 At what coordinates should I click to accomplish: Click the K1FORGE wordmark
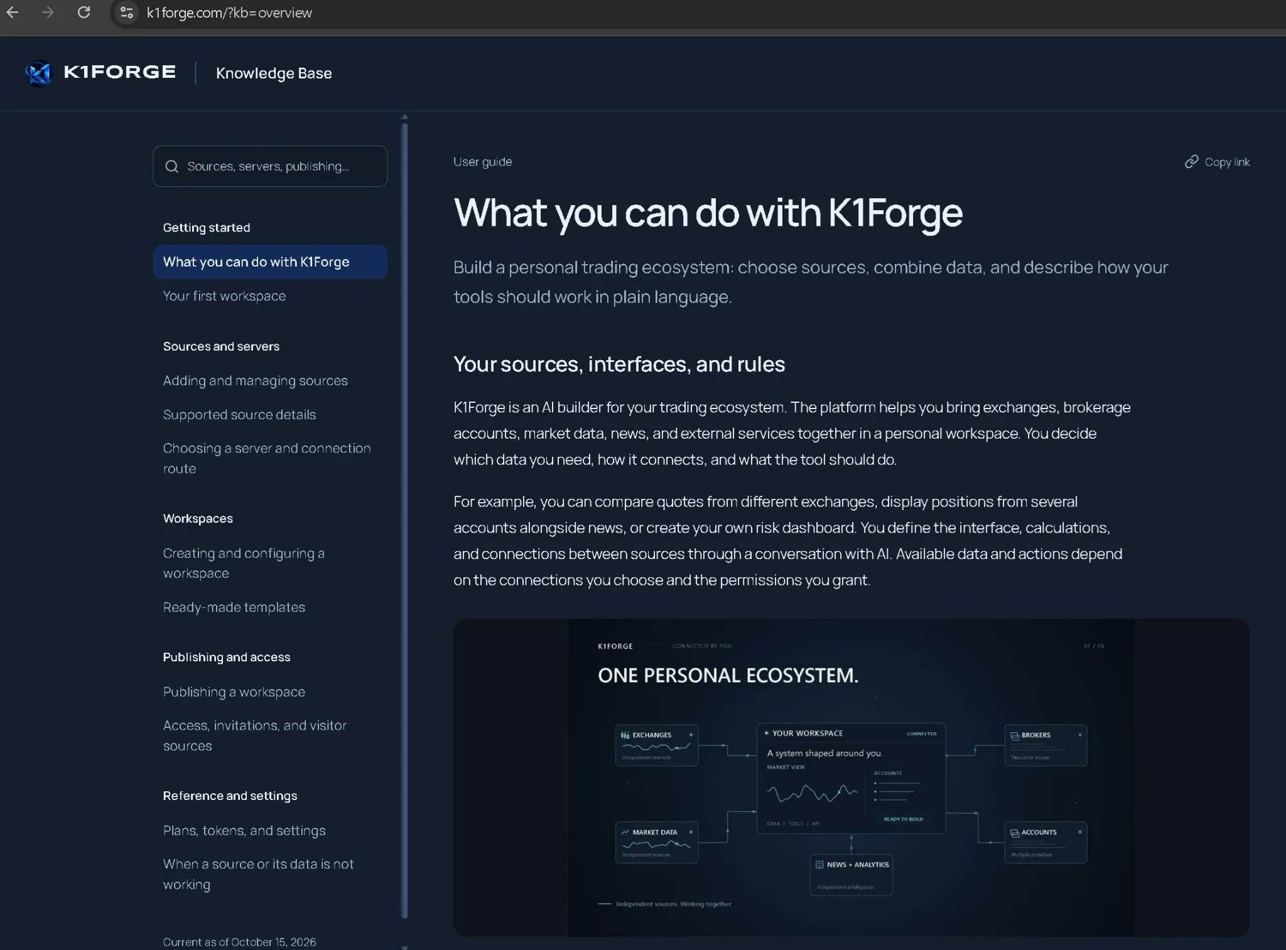click(x=120, y=72)
